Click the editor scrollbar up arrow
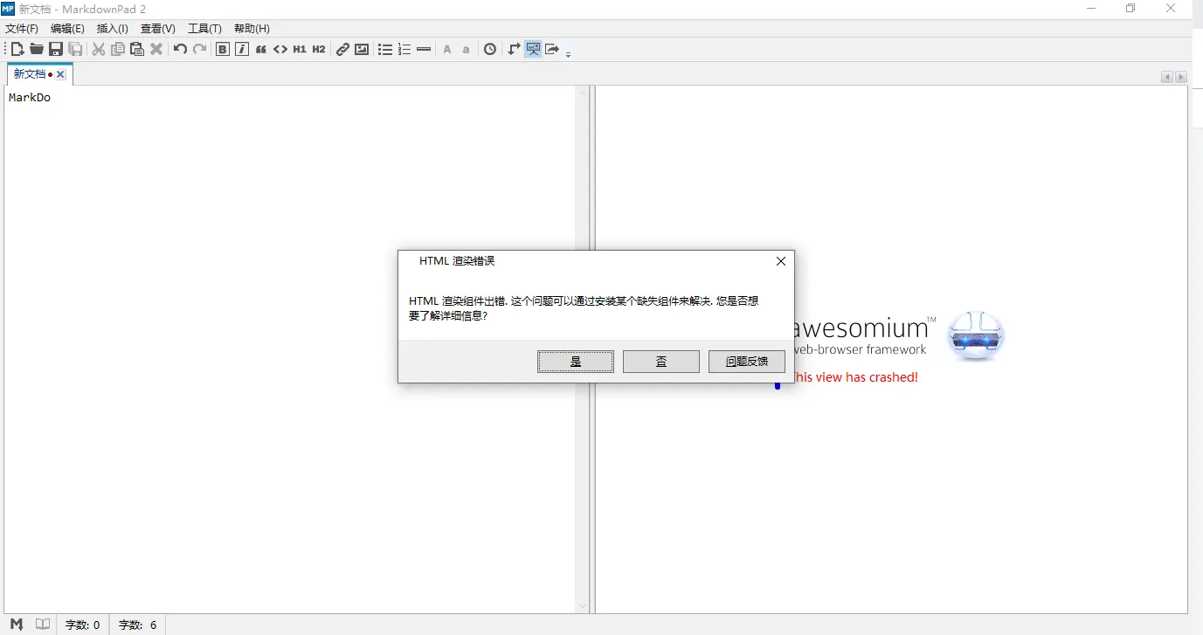 point(583,93)
